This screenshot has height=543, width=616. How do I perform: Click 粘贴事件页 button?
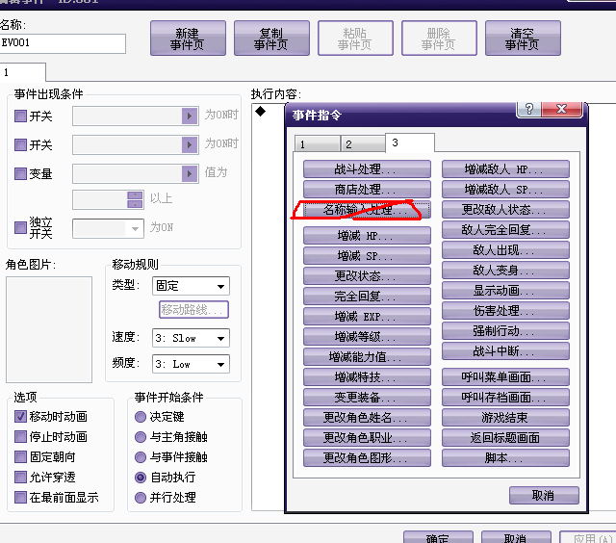355,39
